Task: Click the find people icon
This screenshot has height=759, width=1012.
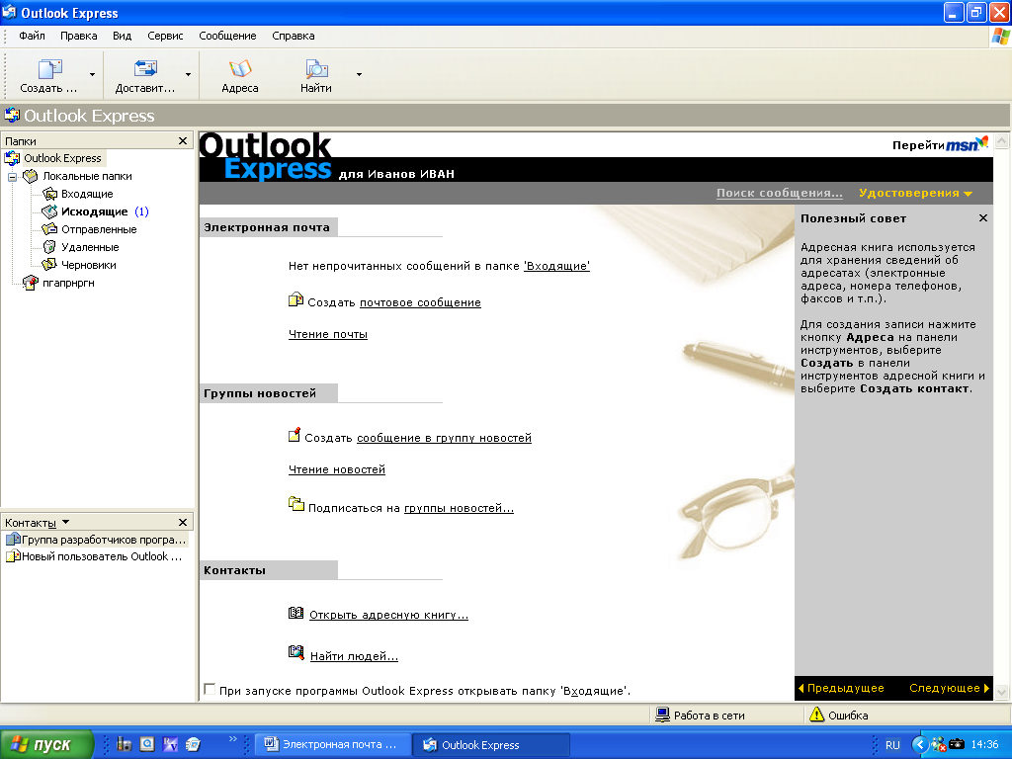Action: pos(295,652)
